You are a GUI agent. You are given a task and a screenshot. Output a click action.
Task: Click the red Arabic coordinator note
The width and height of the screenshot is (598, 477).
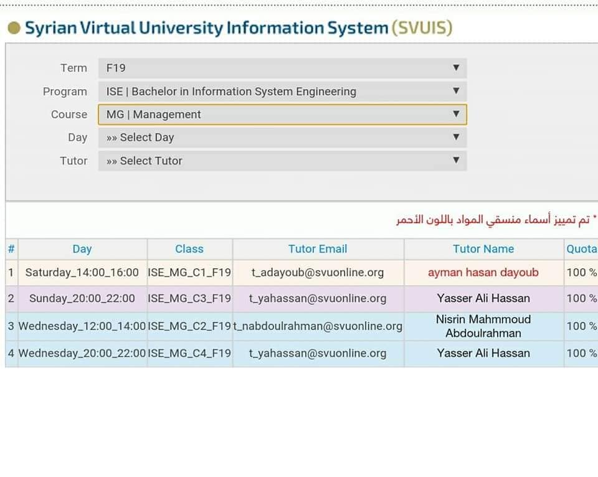496,220
